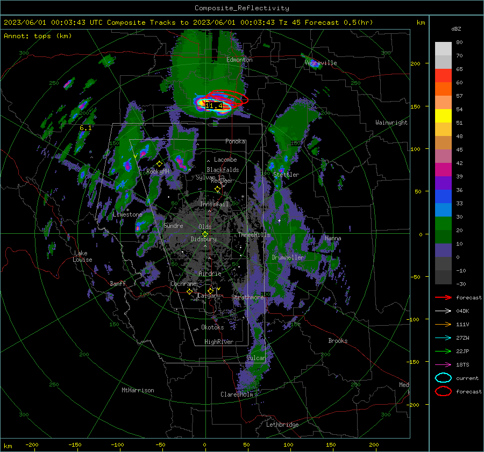Click the yellow diamond marker near Cochrane

pos(189,291)
